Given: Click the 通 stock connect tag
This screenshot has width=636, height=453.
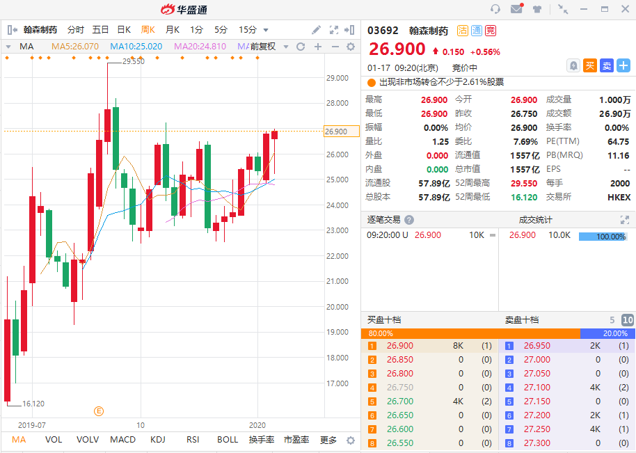Looking at the screenshot, I should [477, 31].
